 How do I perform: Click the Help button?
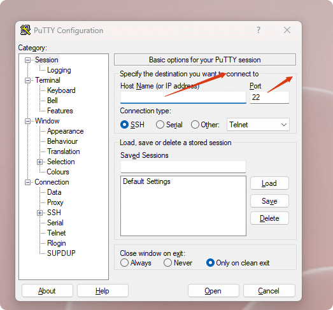pos(103,291)
